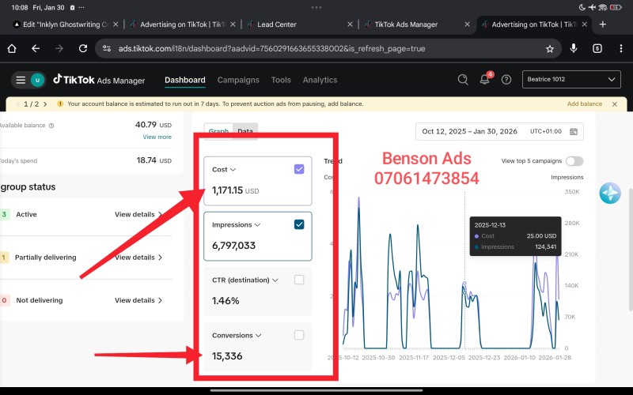View details for Active ad groups
Image resolution: width=633 pixels, height=395 pixels.
138,214
